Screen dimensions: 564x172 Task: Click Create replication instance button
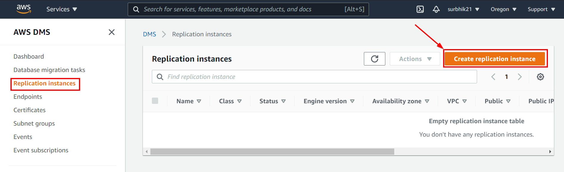(x=495, y=59)
